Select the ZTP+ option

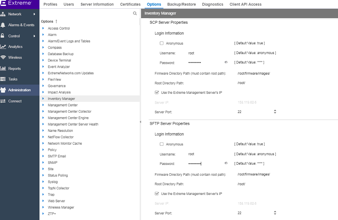[52, 213]
